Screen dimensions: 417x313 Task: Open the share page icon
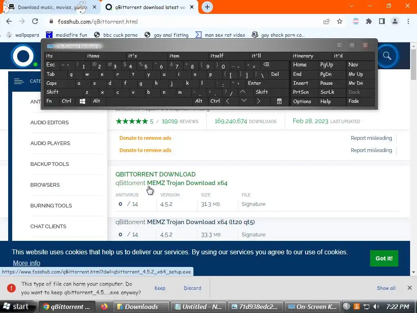click(327, 22)
